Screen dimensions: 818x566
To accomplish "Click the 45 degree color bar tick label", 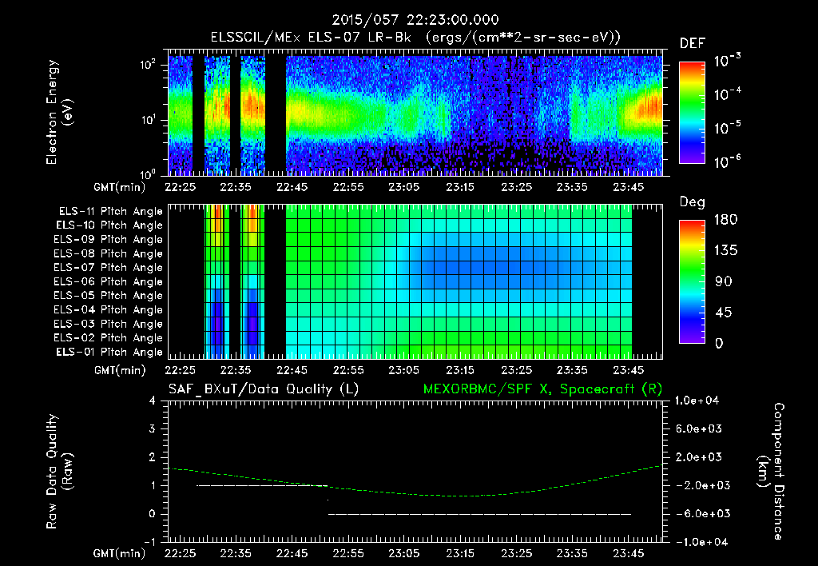I will point(722,313).
